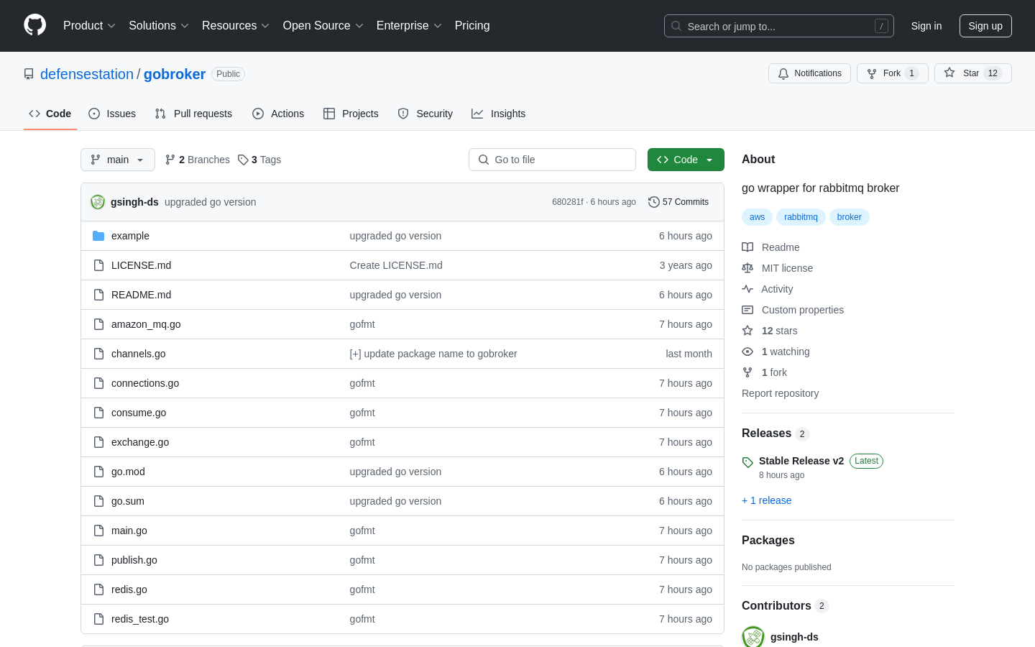Image resolution: width=1035 pixels, height=647 pixels.
Task: Click the file icon beside LICENSE.md
Action: pyautogui.click(x=98, y=265)
